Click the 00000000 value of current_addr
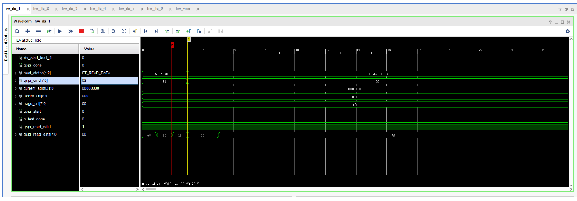577x201 pixels. coord(109,88)
